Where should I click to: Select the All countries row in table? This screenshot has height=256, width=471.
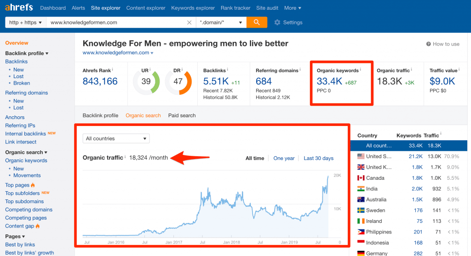[409, 146]
